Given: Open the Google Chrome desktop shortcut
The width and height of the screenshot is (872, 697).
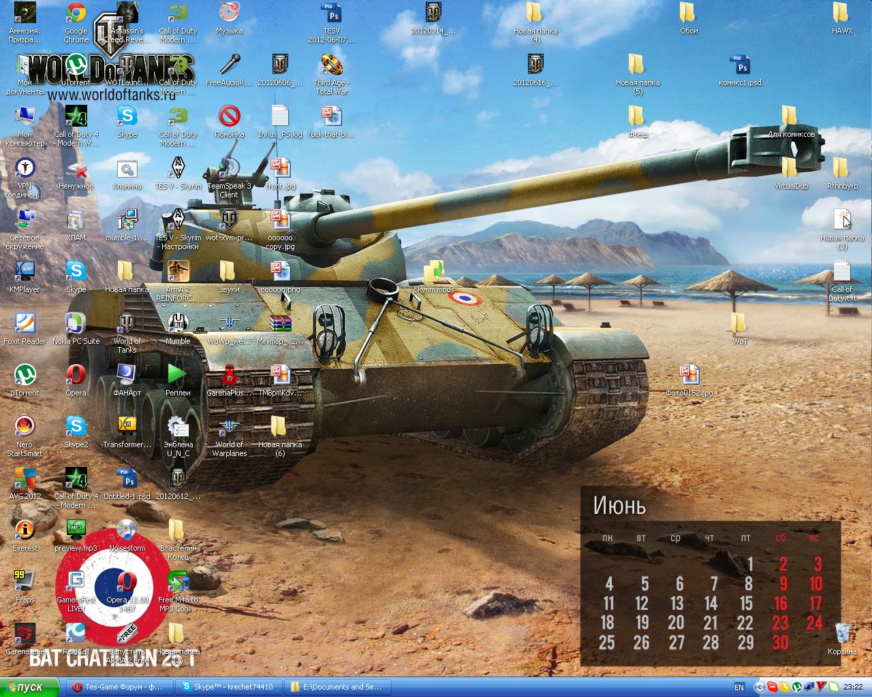Looking at the screenshot, I should (76, 15).
